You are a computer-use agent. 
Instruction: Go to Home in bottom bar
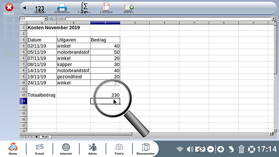coord(13,149)
